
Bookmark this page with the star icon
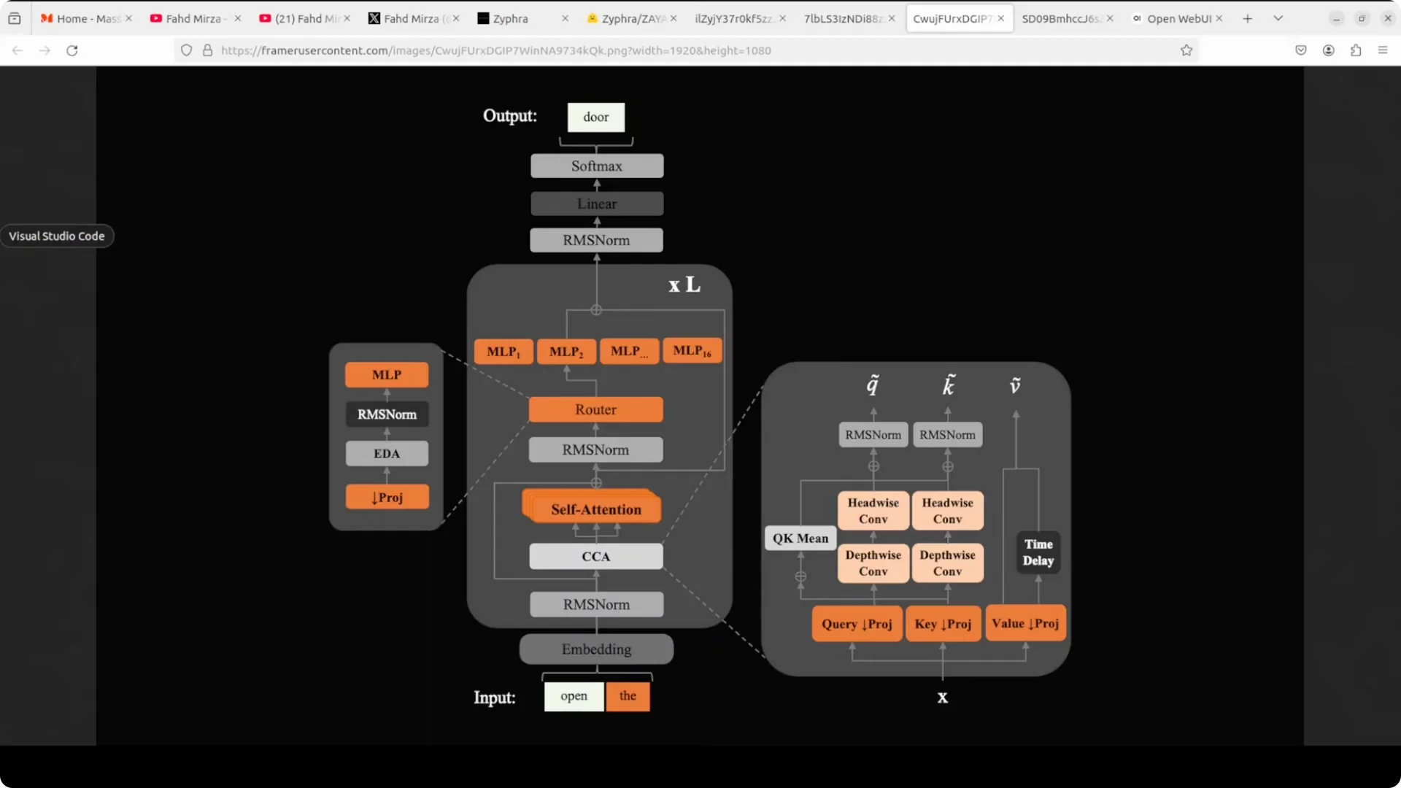pyautogui.click(x=1186, y=50)
